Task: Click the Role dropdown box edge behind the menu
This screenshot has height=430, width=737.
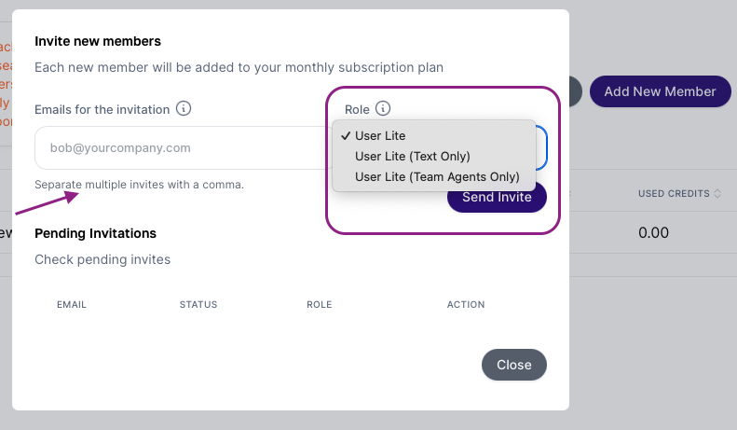Action: point(542,147)
